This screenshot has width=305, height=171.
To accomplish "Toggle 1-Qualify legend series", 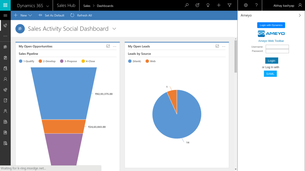I will [x=27, y=61].
